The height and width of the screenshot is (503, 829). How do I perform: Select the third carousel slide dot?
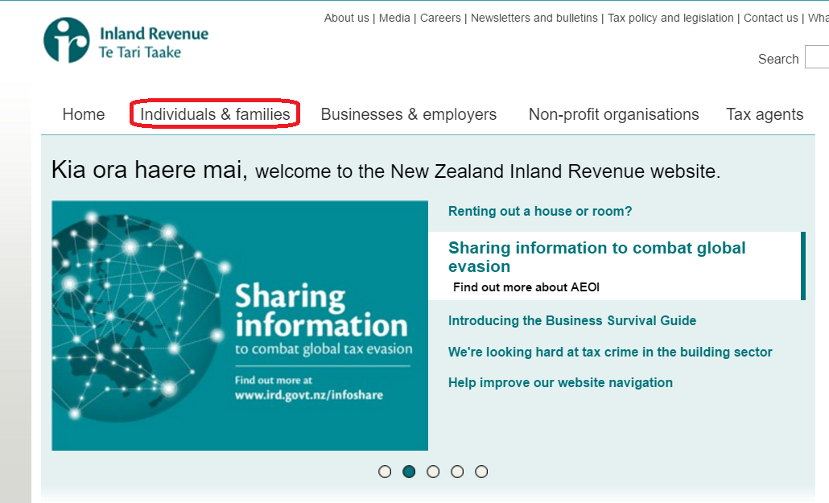pos(433,472)
